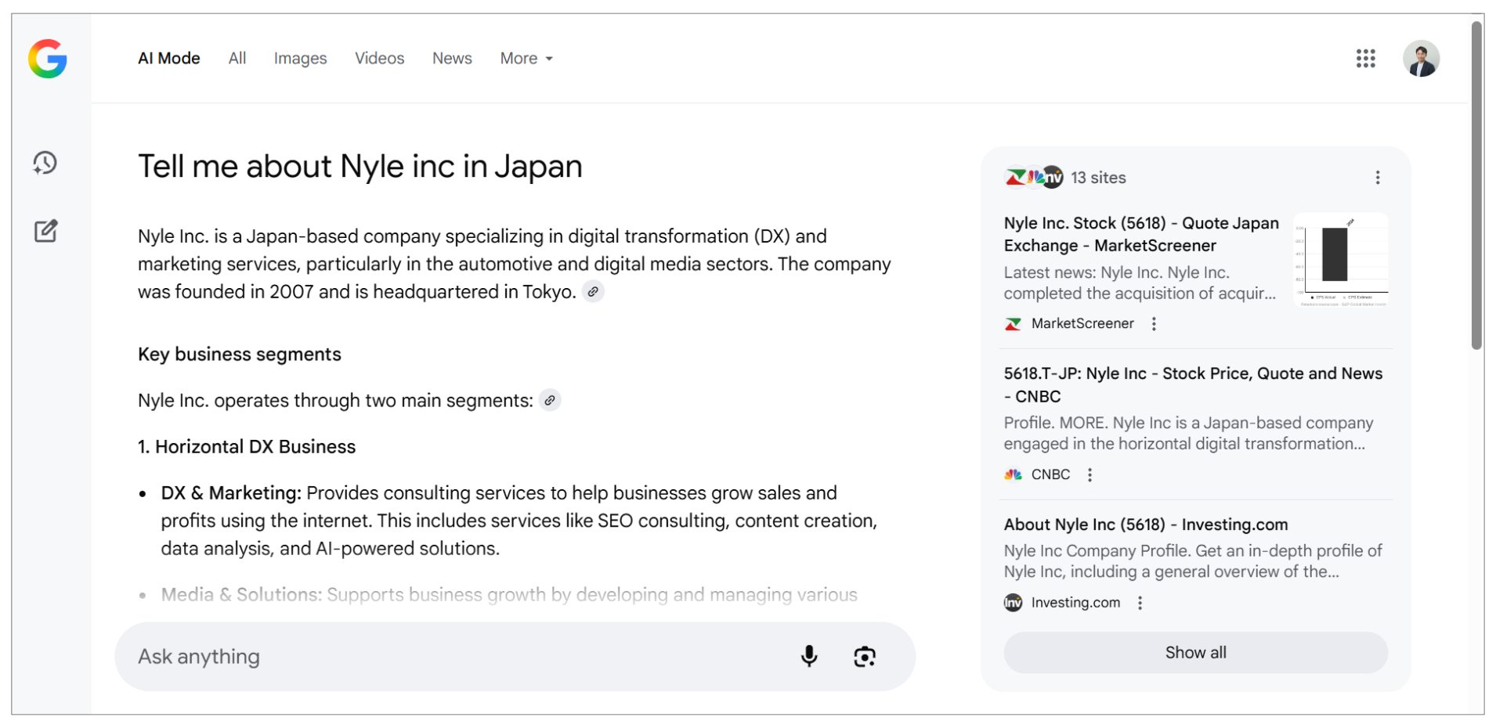
Task: Open the 'About Nyle Inc (5618)' Investing.com result
Action: (x=1146, y=524)
